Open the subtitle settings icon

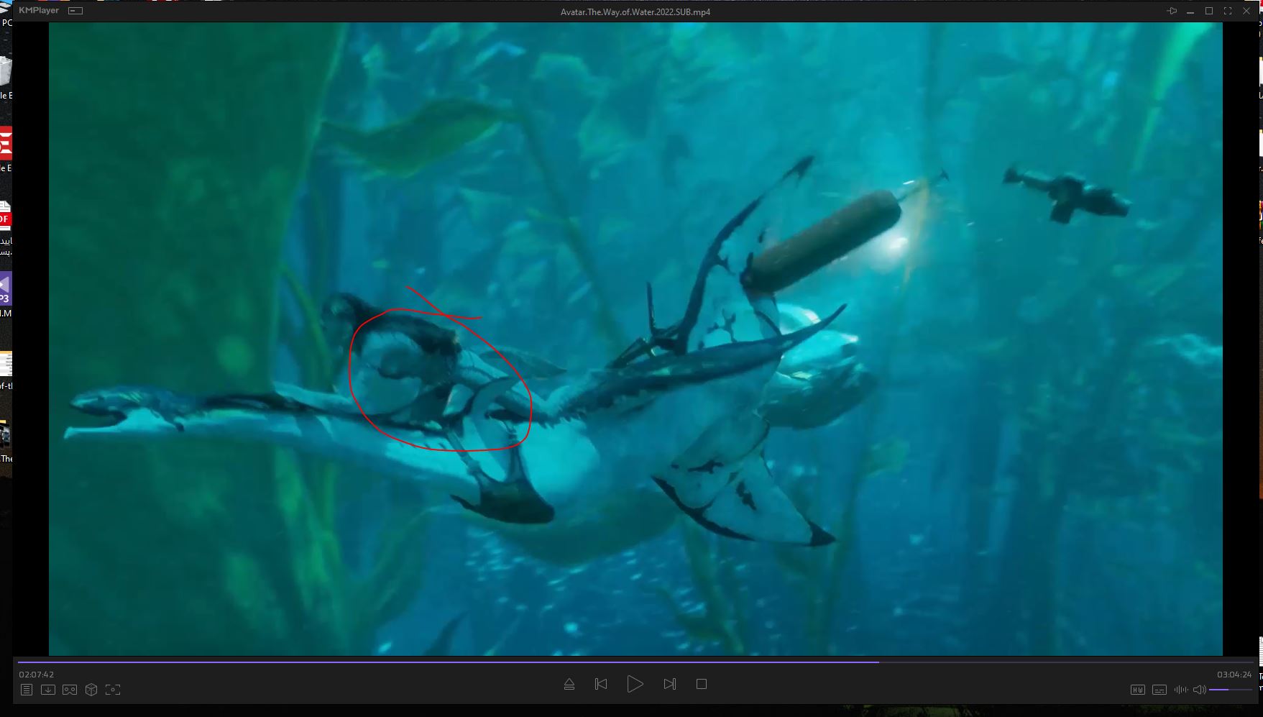1159,690
